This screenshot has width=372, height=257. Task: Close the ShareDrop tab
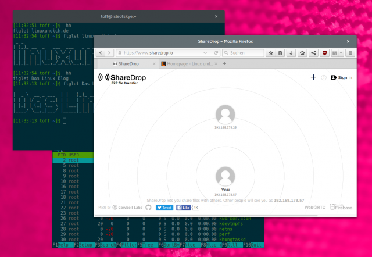(x=154, y=63)
